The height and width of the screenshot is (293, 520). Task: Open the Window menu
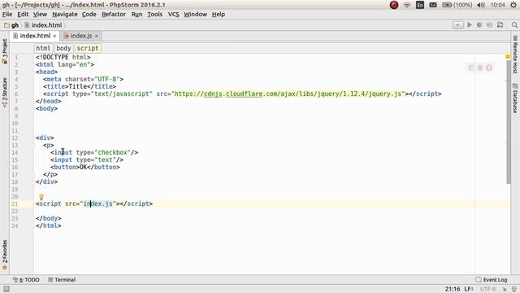click(195, 15)
